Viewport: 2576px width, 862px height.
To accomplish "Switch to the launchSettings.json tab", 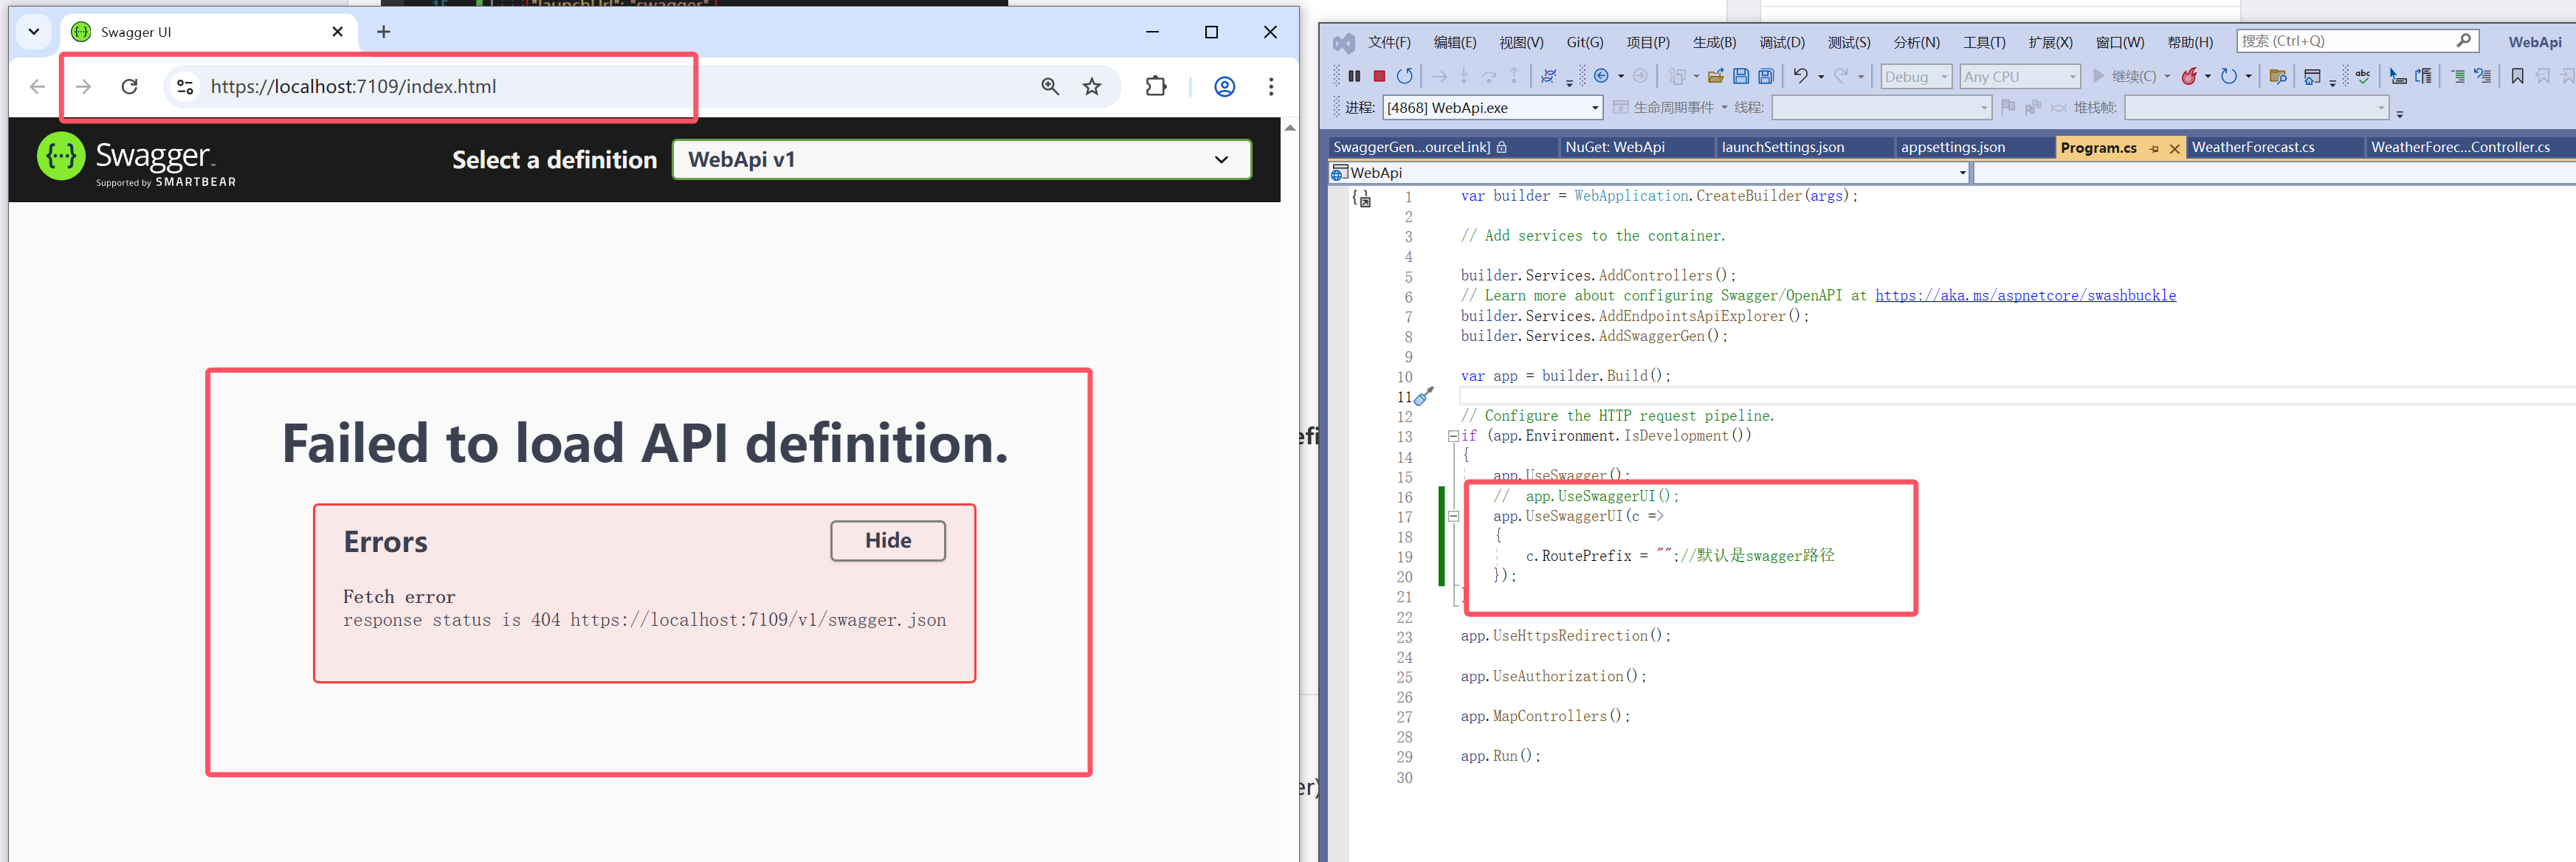I will click(1782, 147).
